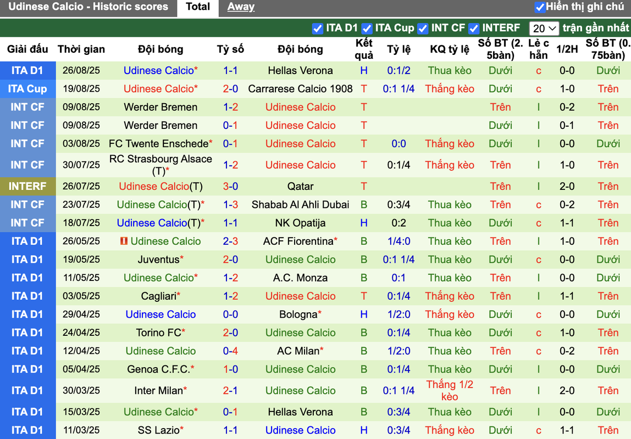Click the Giải đấu column header

point(27,49)
